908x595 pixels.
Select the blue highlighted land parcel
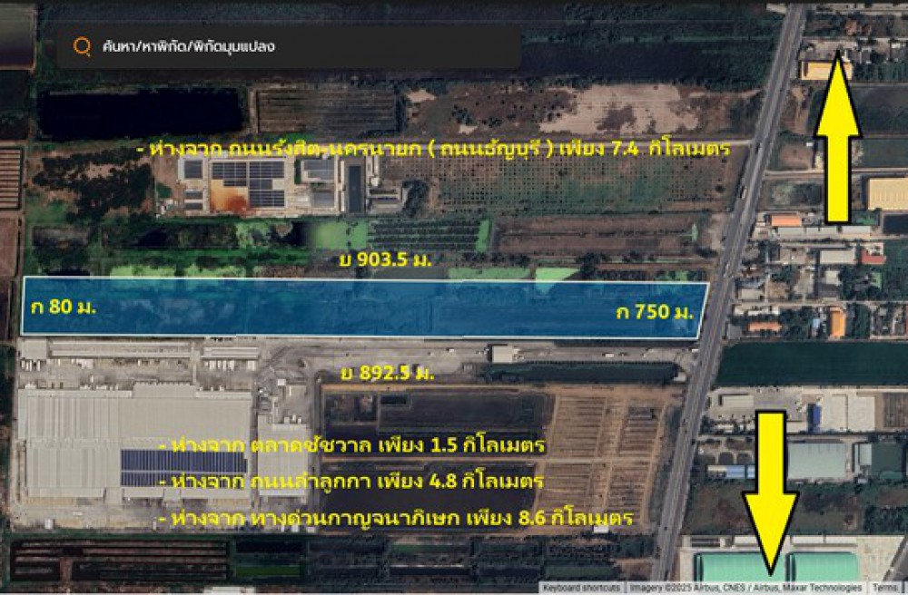[x=363, y=308]
